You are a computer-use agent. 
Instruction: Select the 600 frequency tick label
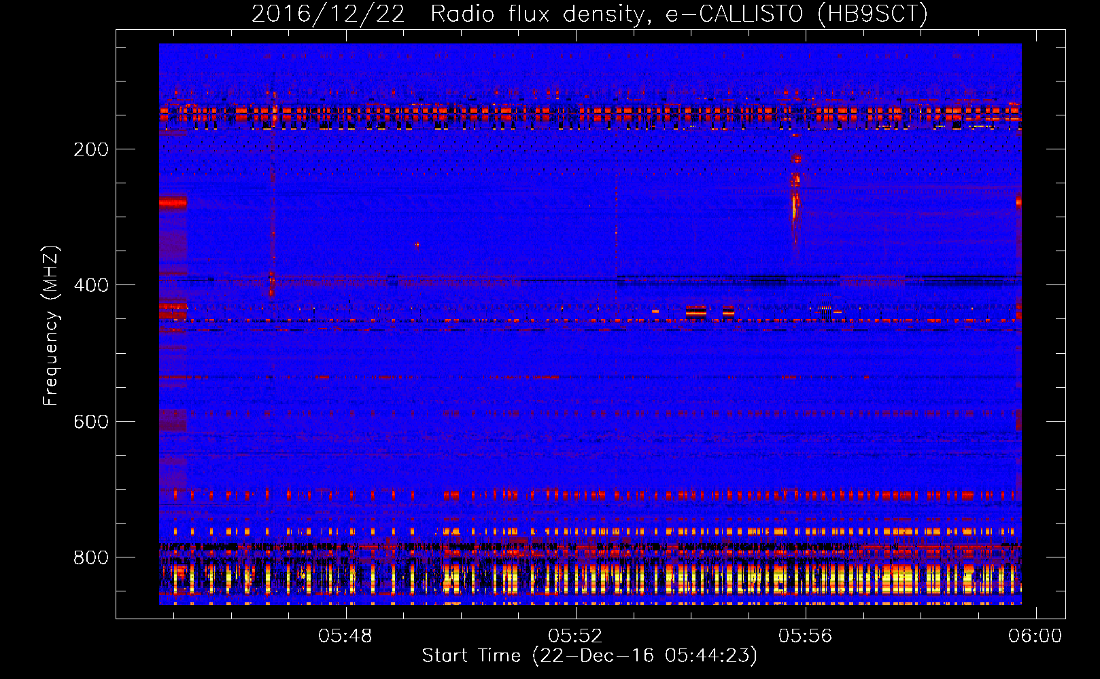click(91, 422)
